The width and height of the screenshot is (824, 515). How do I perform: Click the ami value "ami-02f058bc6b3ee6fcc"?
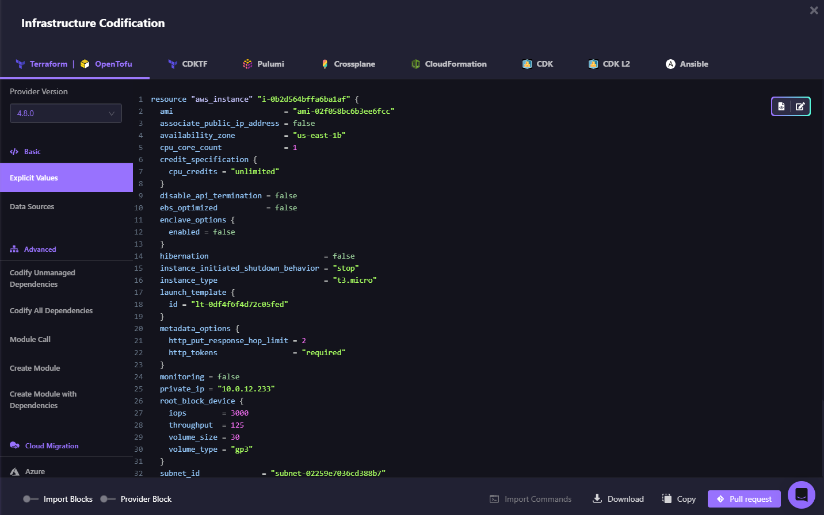click(344, 111)
